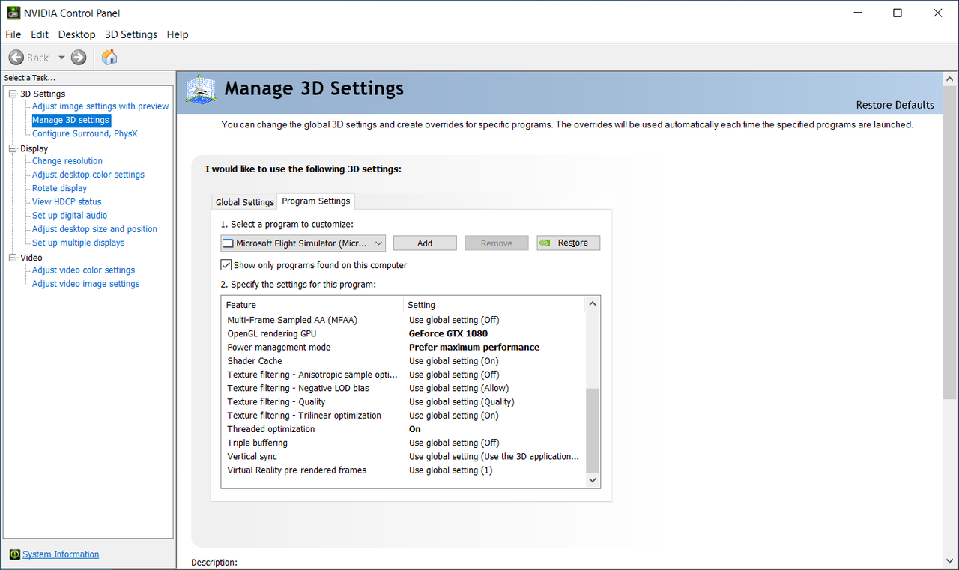The width and height of the screenshot is (959, 570).
Task: Click settings list scroll up arrow
Action: pos(593,304)
